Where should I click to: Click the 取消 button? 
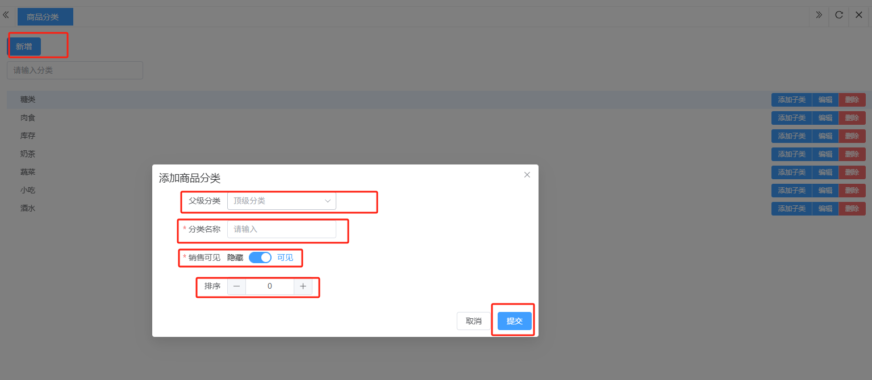point(474,321)
